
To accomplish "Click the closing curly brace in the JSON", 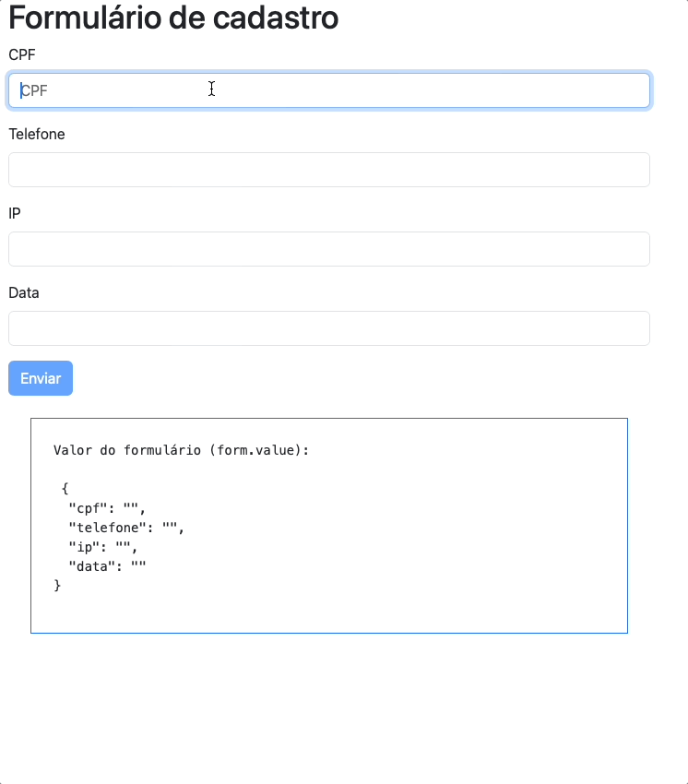I will 57,586.
